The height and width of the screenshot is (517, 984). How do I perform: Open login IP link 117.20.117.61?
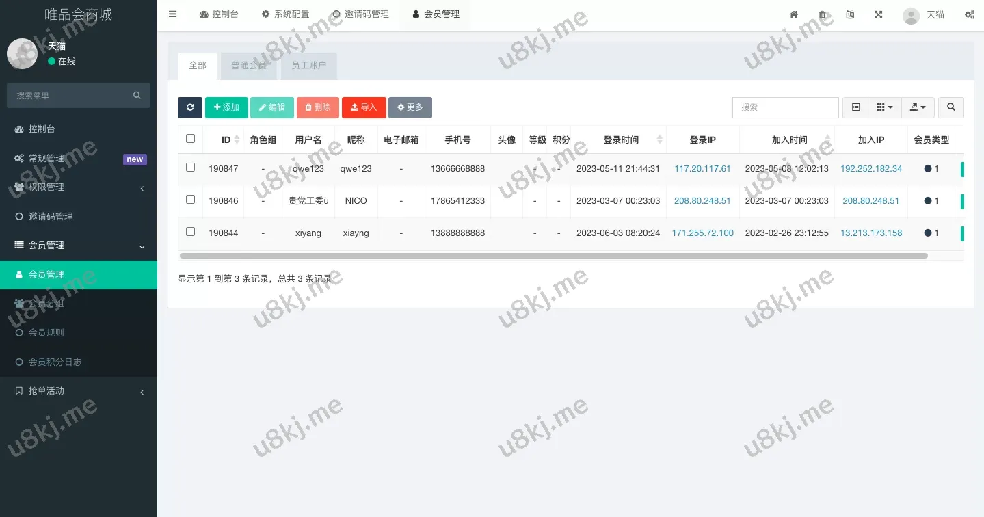point(702,168)
